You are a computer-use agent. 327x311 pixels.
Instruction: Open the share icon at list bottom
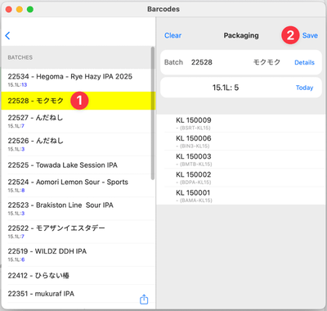(x=144, y=300)
